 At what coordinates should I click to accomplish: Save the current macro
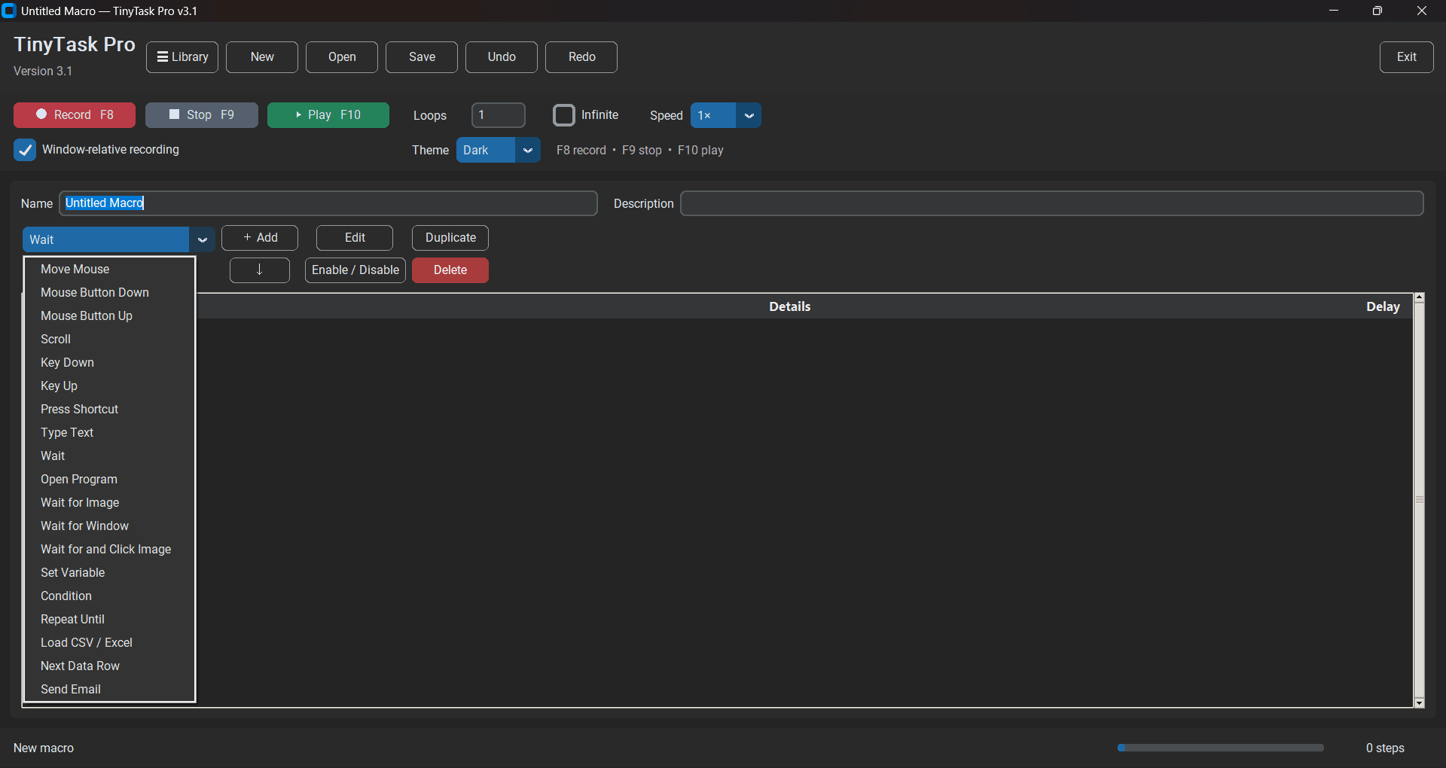click(x=422, y=57)
